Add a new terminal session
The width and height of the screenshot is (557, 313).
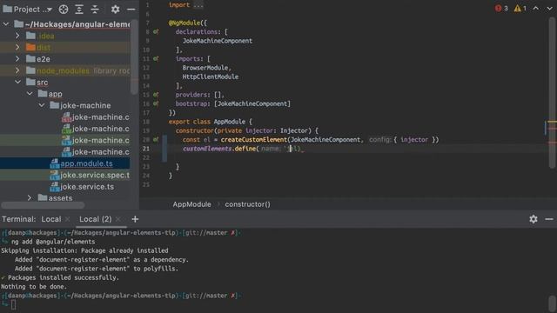(135, 219)
